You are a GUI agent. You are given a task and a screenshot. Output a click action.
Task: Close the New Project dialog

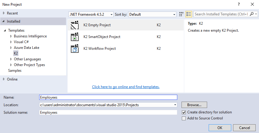[252, 5]
